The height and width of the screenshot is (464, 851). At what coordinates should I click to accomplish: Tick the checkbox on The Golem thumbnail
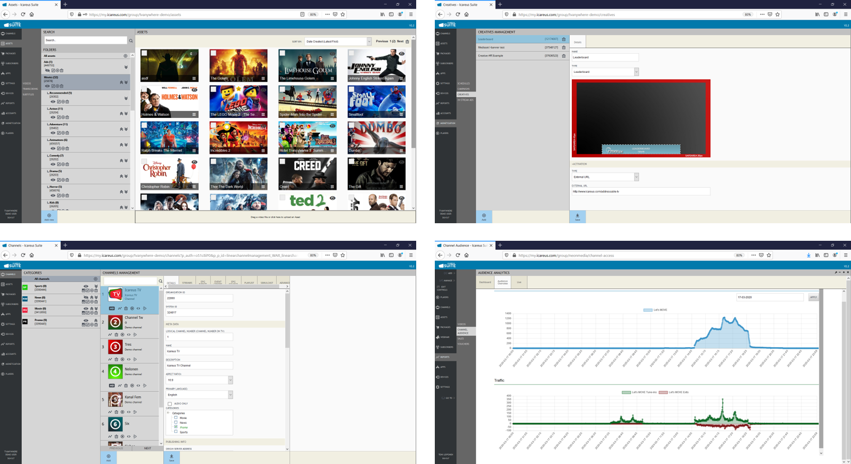click(214, 53)
